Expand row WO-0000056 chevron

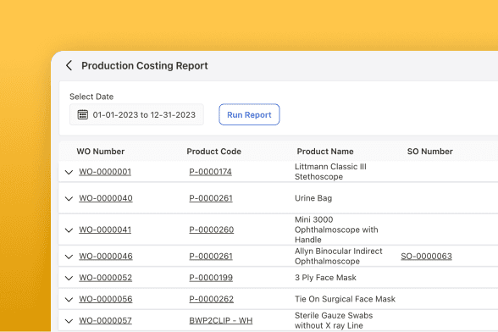pyautogui.click(x=69, y=299)
